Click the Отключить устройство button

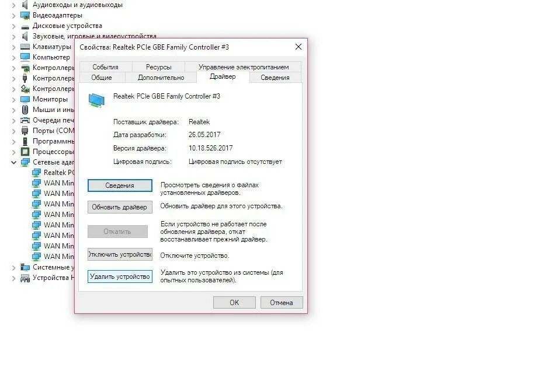[x=120, y=254]
